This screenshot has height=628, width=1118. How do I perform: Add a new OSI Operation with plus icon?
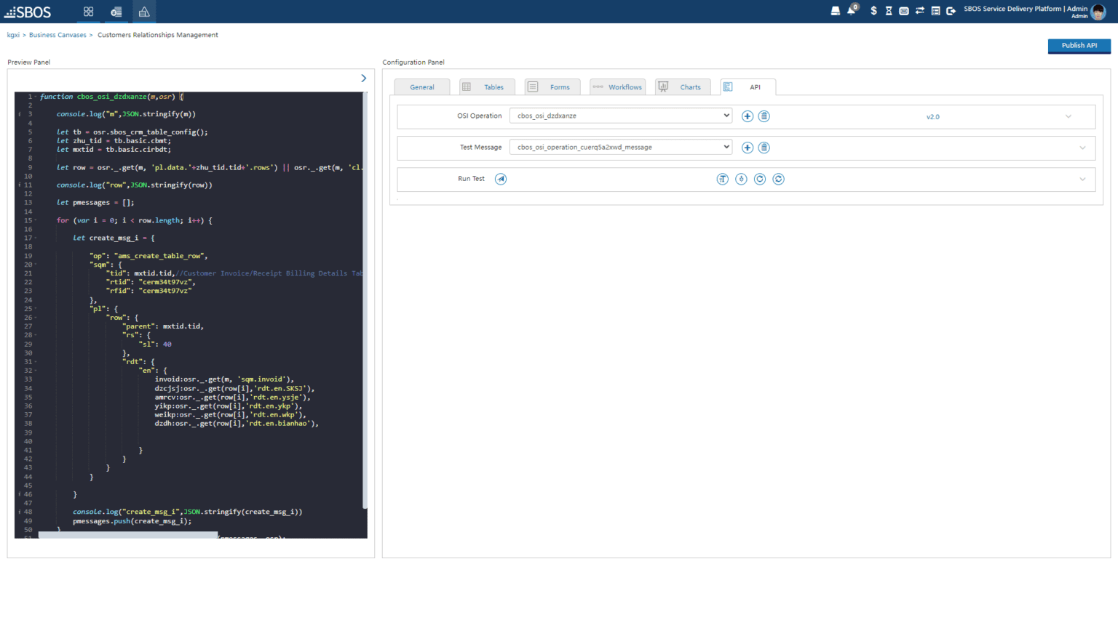tap(747, 116)
